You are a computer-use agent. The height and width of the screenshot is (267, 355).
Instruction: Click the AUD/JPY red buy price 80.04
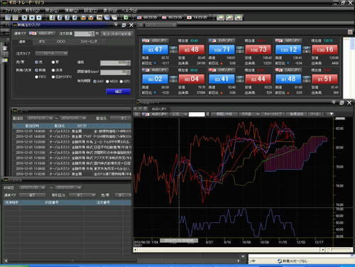pos(192,79)
